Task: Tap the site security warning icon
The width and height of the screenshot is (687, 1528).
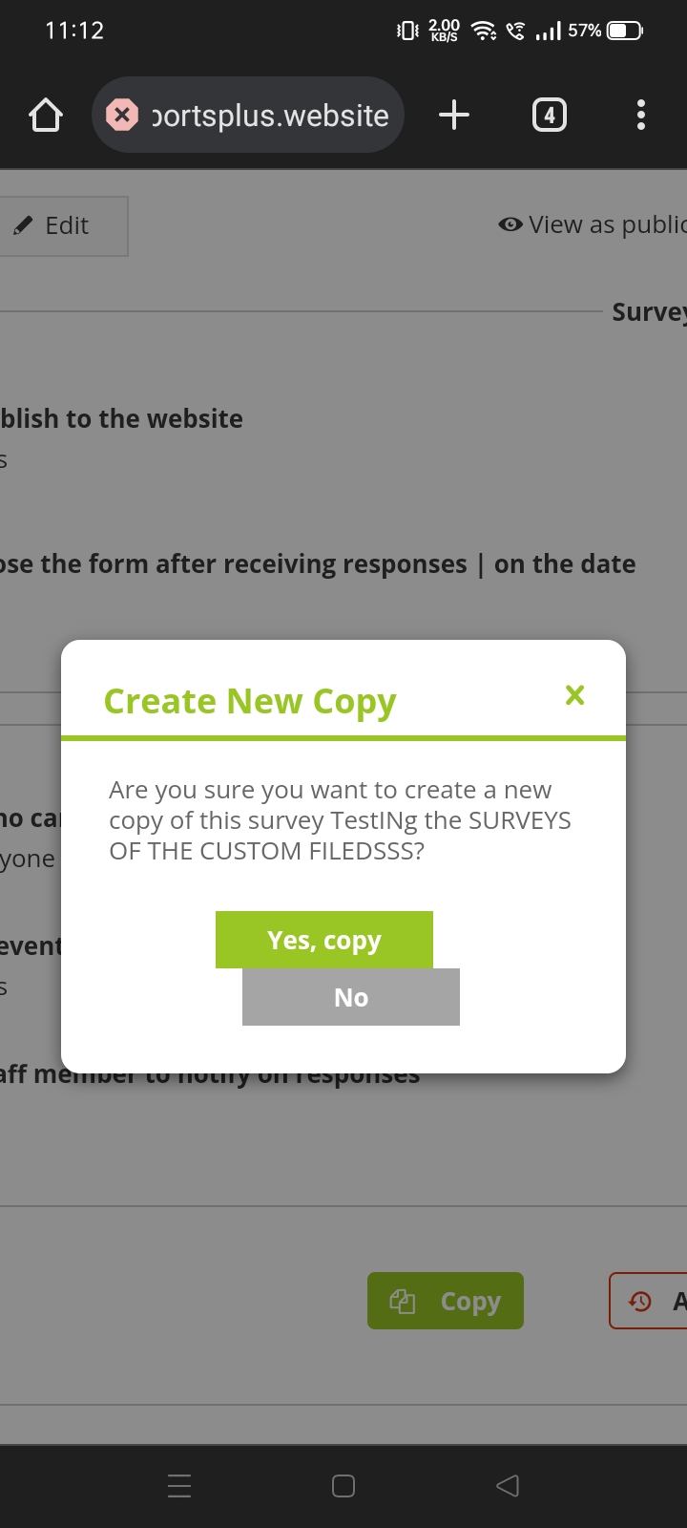Action: click(x=122, y=116)
